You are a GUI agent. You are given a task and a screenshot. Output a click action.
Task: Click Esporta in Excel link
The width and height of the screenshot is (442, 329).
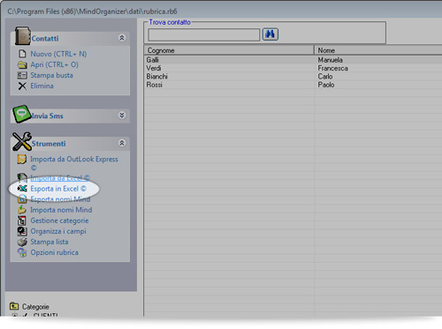click(x=58, y=189)
